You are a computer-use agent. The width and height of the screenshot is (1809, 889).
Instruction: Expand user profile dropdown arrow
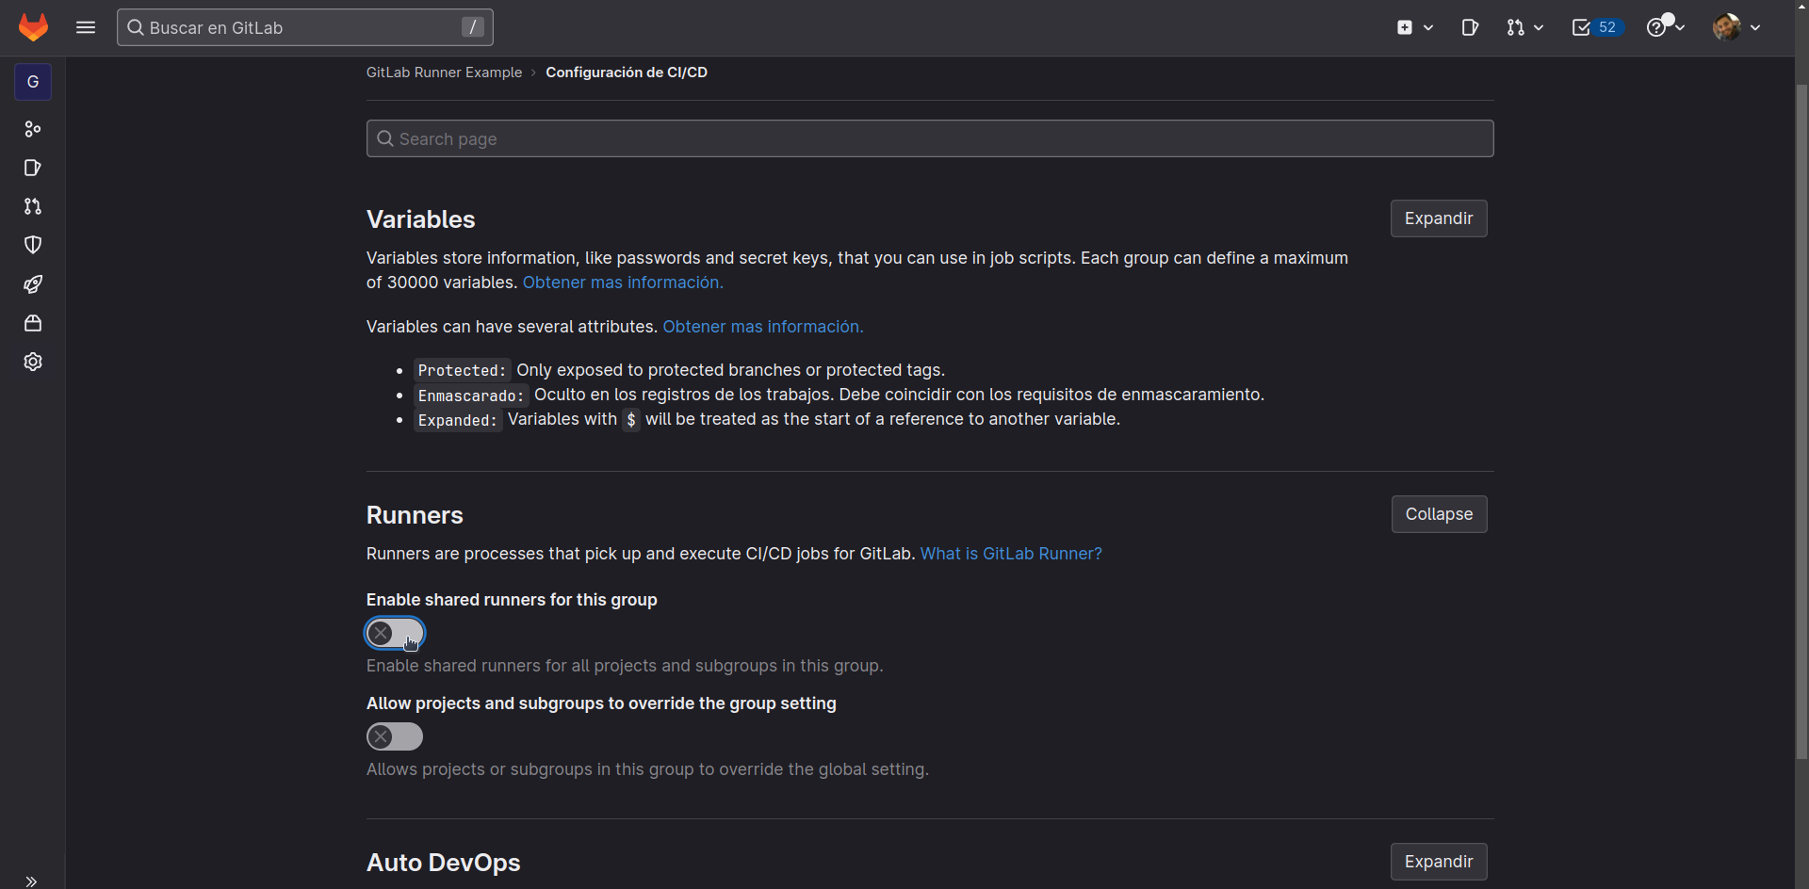(x=1755, y=28)
